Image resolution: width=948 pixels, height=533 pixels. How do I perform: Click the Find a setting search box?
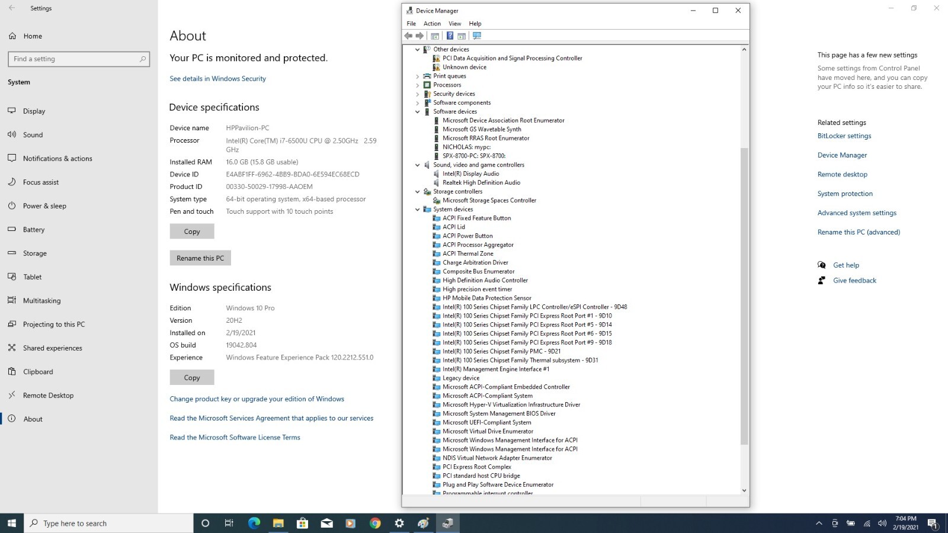tap(78, 59)
